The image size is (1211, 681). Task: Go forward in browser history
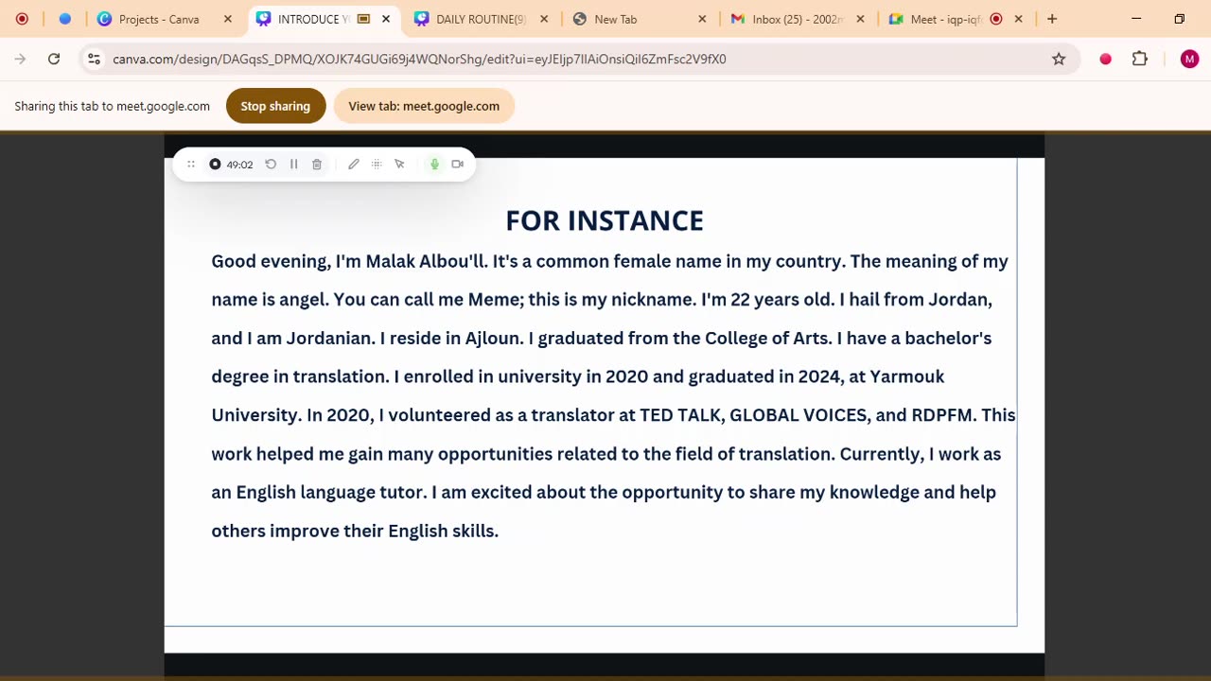pos(21,59)
